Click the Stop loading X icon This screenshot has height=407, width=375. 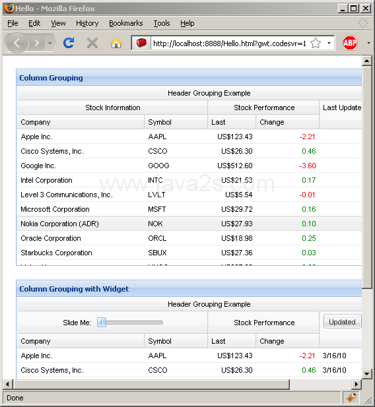pos(92,43)
